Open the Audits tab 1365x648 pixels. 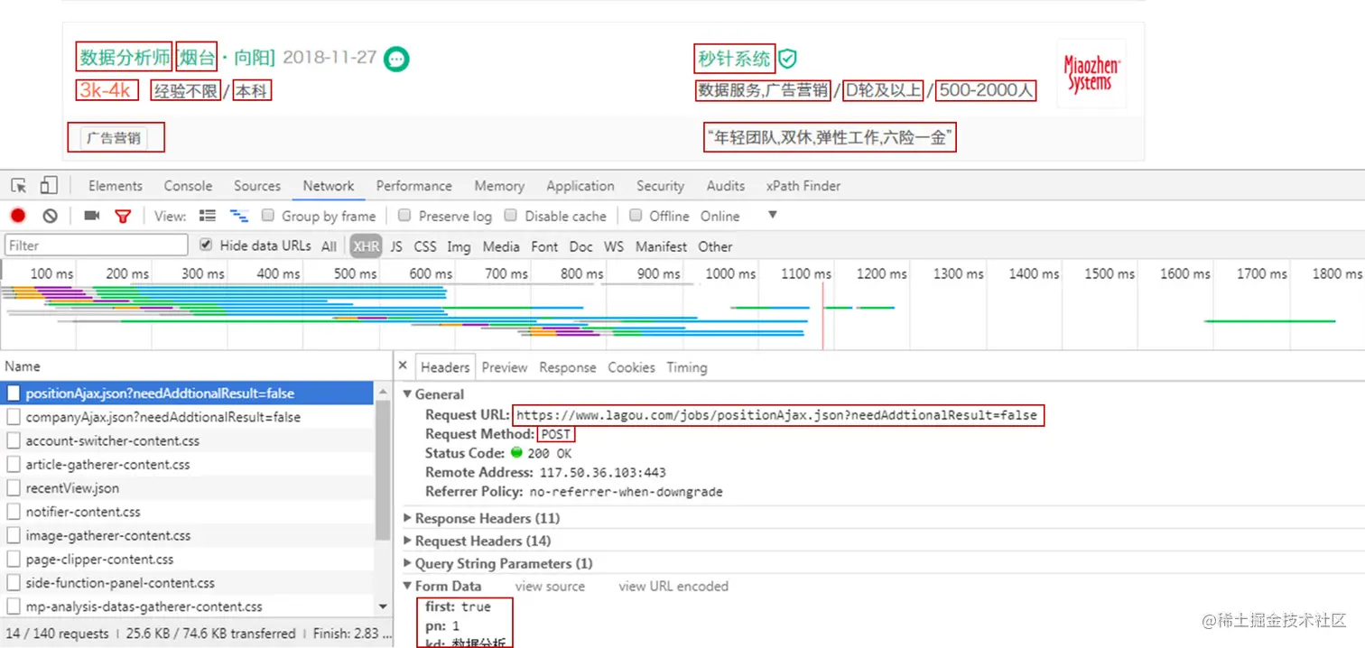(726, 186)
